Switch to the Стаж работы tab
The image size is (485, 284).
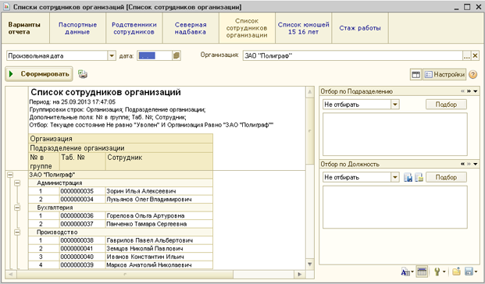click(x=360, y=28)
